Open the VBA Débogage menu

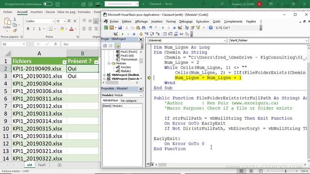[186, 21]
